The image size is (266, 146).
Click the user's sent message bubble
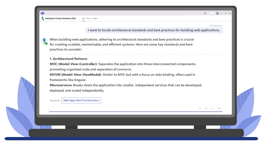[154, 30]
